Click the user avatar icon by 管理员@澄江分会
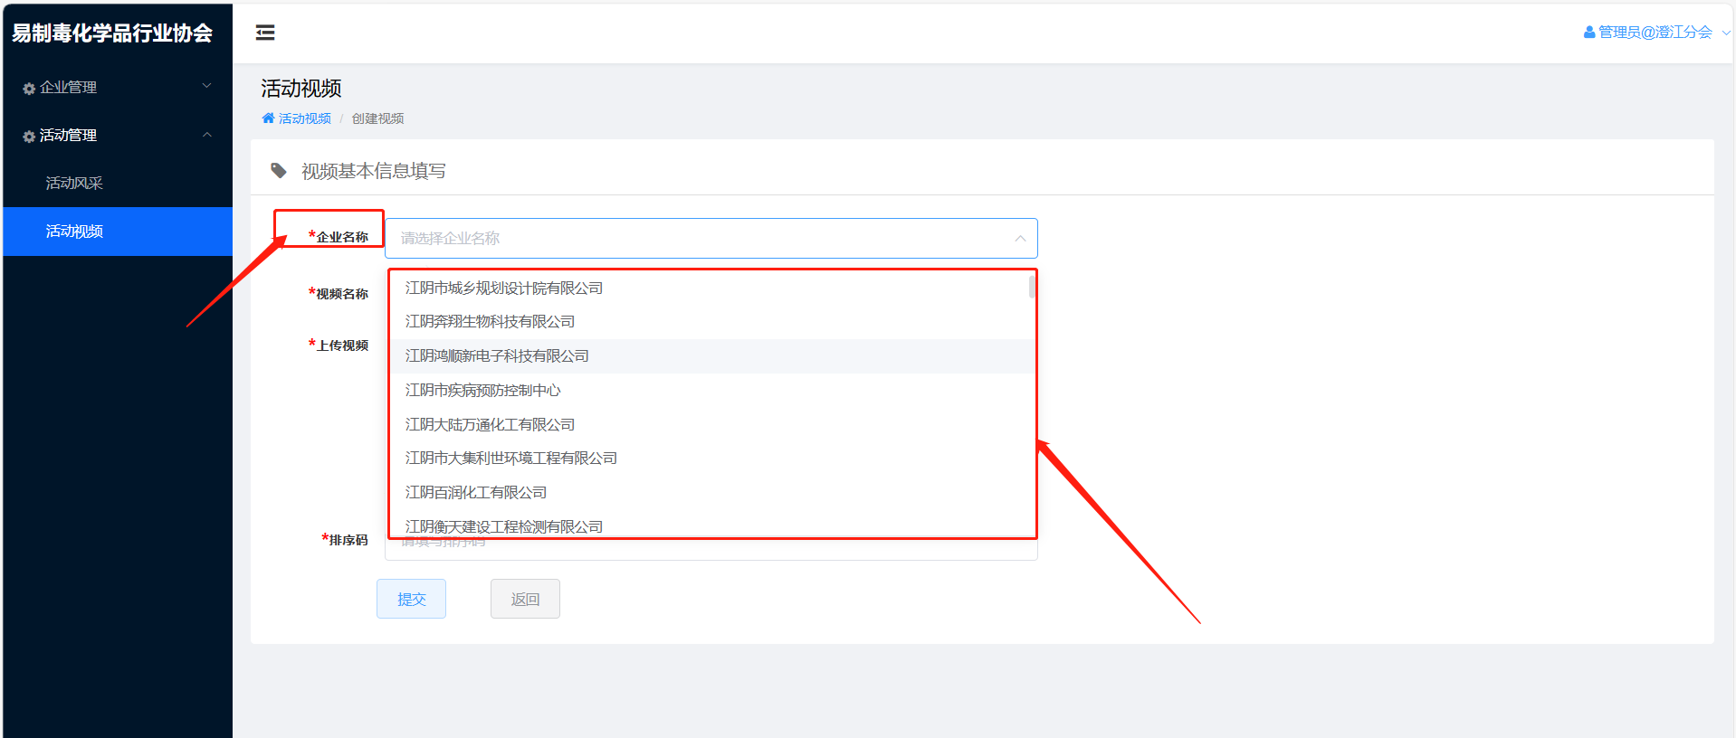Image resolution: width=1736 pixels, height=738 pixels. 1588,33
